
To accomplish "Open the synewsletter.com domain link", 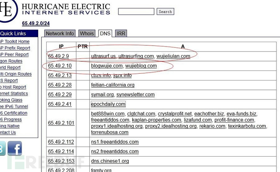I will 136,95.
